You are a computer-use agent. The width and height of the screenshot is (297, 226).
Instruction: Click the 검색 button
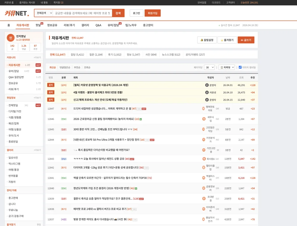(118, 13)
